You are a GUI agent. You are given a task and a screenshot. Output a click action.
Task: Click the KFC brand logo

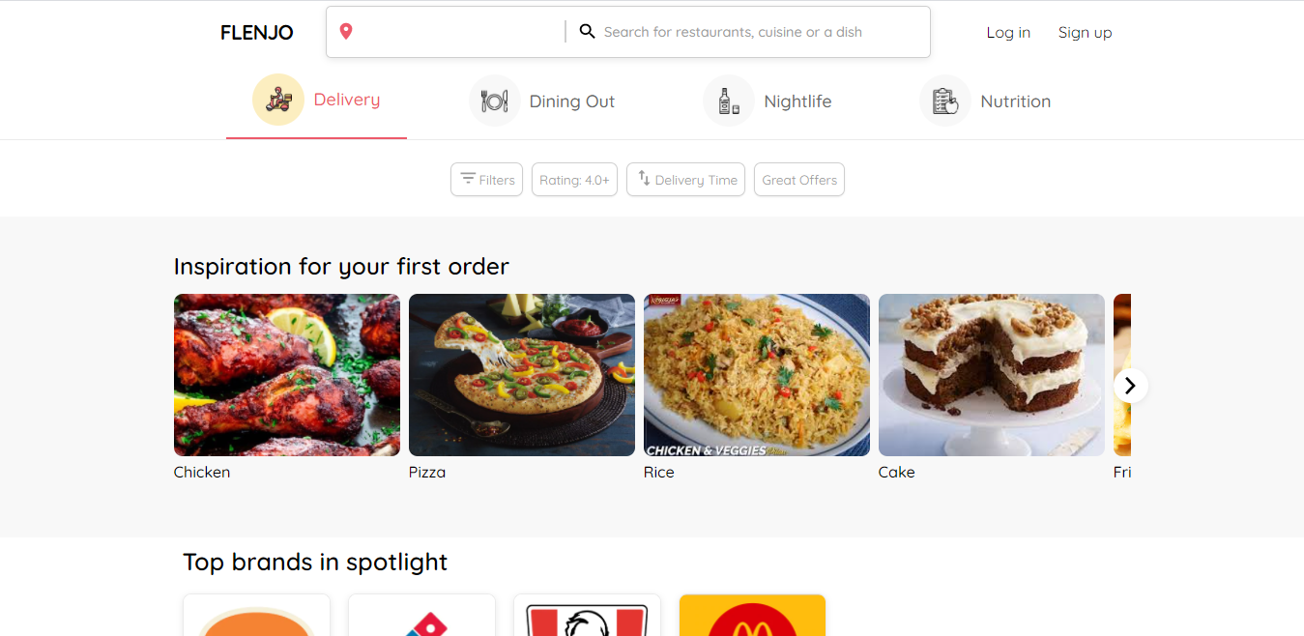[587, 616]
